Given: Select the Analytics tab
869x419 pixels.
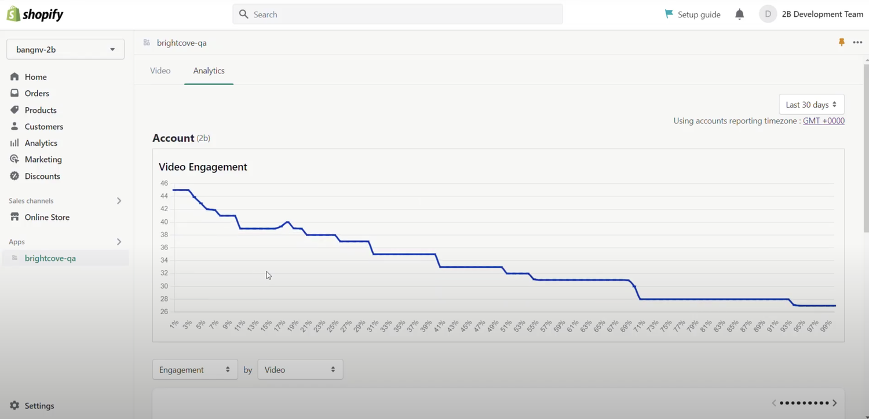Looking at the screenshot, I should (209, 71).
